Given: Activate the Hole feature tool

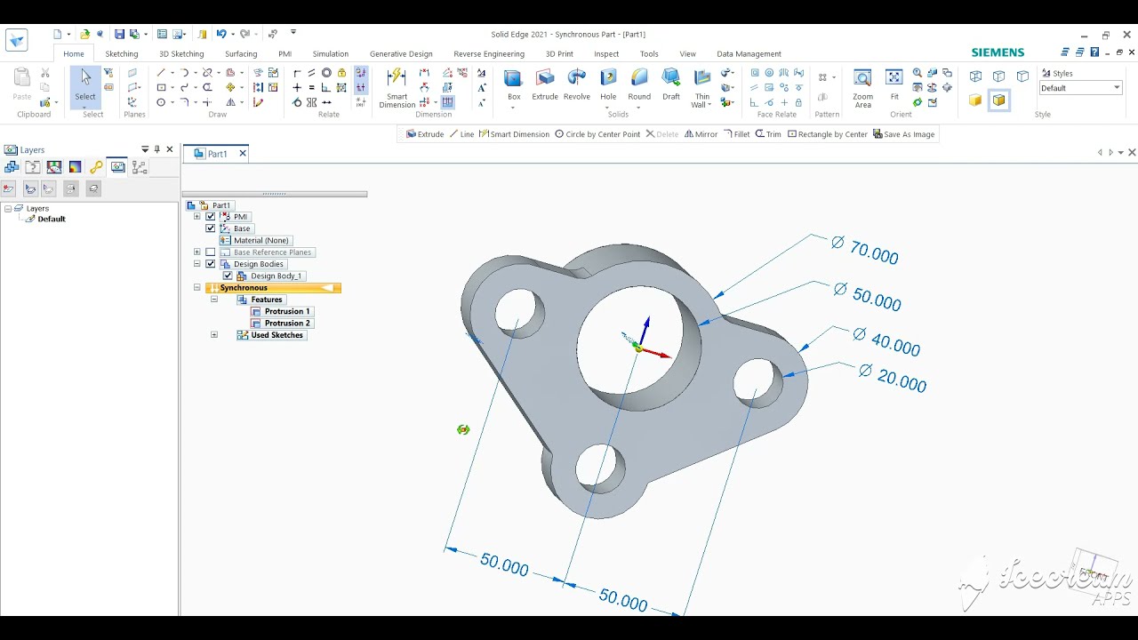Looking at the screenshot, I should coord(608,84).
